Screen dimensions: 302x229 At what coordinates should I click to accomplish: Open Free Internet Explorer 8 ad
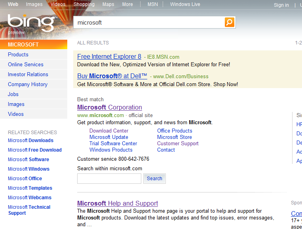[109, 57]
